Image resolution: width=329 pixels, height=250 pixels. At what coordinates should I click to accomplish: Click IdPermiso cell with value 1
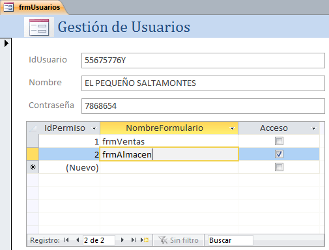pos(69,141)
